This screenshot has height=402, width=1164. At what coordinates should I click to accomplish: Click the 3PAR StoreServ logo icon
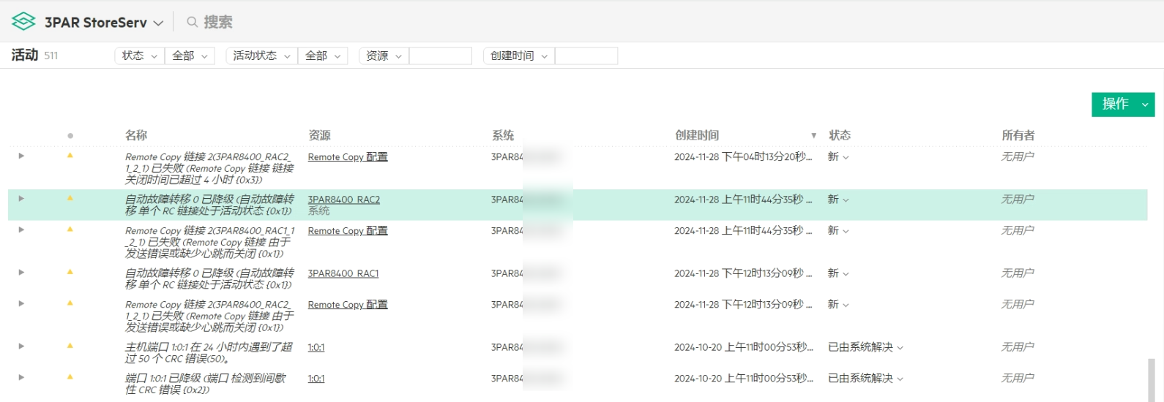click(23, 22)
